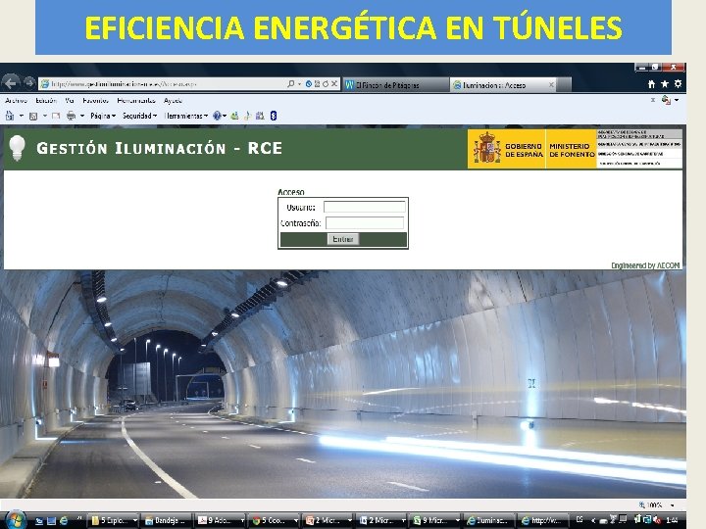Open the Bandeja taskbar button
Screen dimensions: 706x529
tap(165, 520)
